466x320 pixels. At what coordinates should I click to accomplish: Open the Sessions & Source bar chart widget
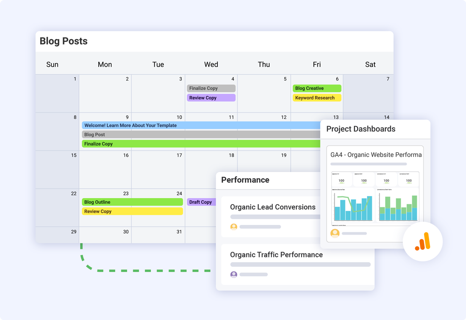point(353,207)
